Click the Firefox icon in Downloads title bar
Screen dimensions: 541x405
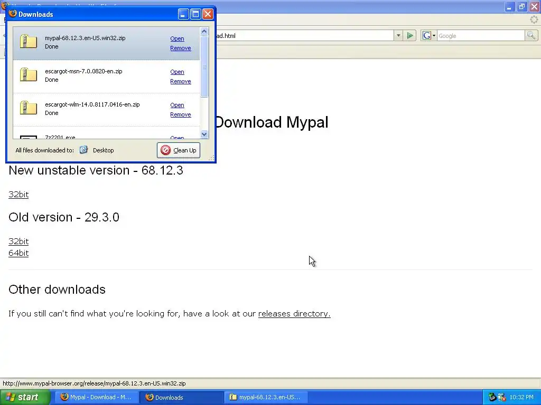(x=13, y=13)
